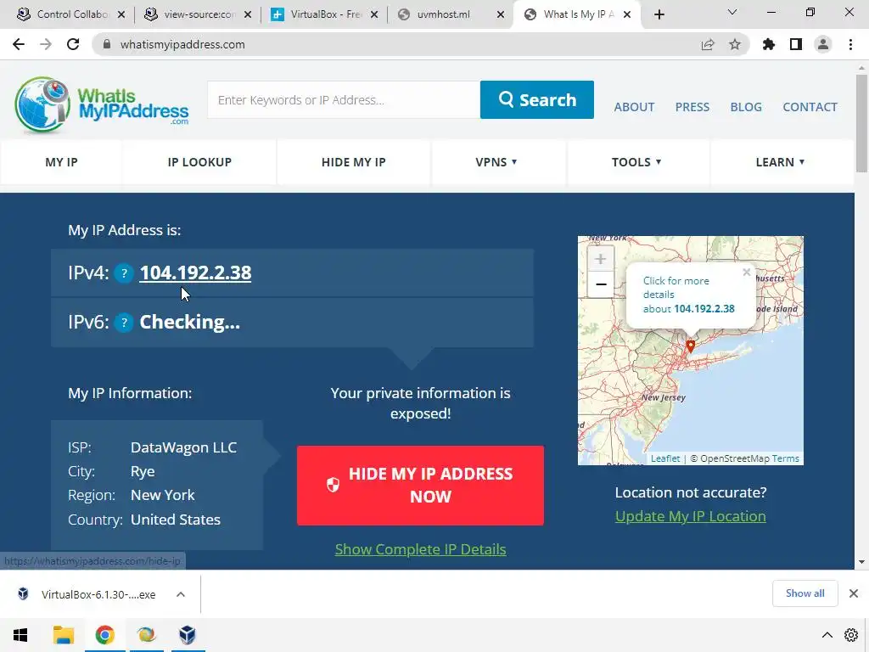Click the HIDE MY IP ADDRESS NOW button
This screenshot has width=869, height=652.
pyautogui.click(x=420, y=485)
